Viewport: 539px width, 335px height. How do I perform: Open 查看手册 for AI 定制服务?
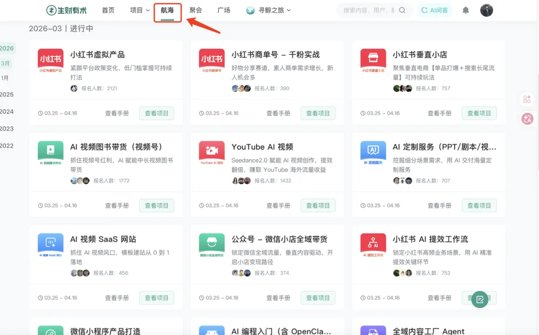click(x=439, y=205)
